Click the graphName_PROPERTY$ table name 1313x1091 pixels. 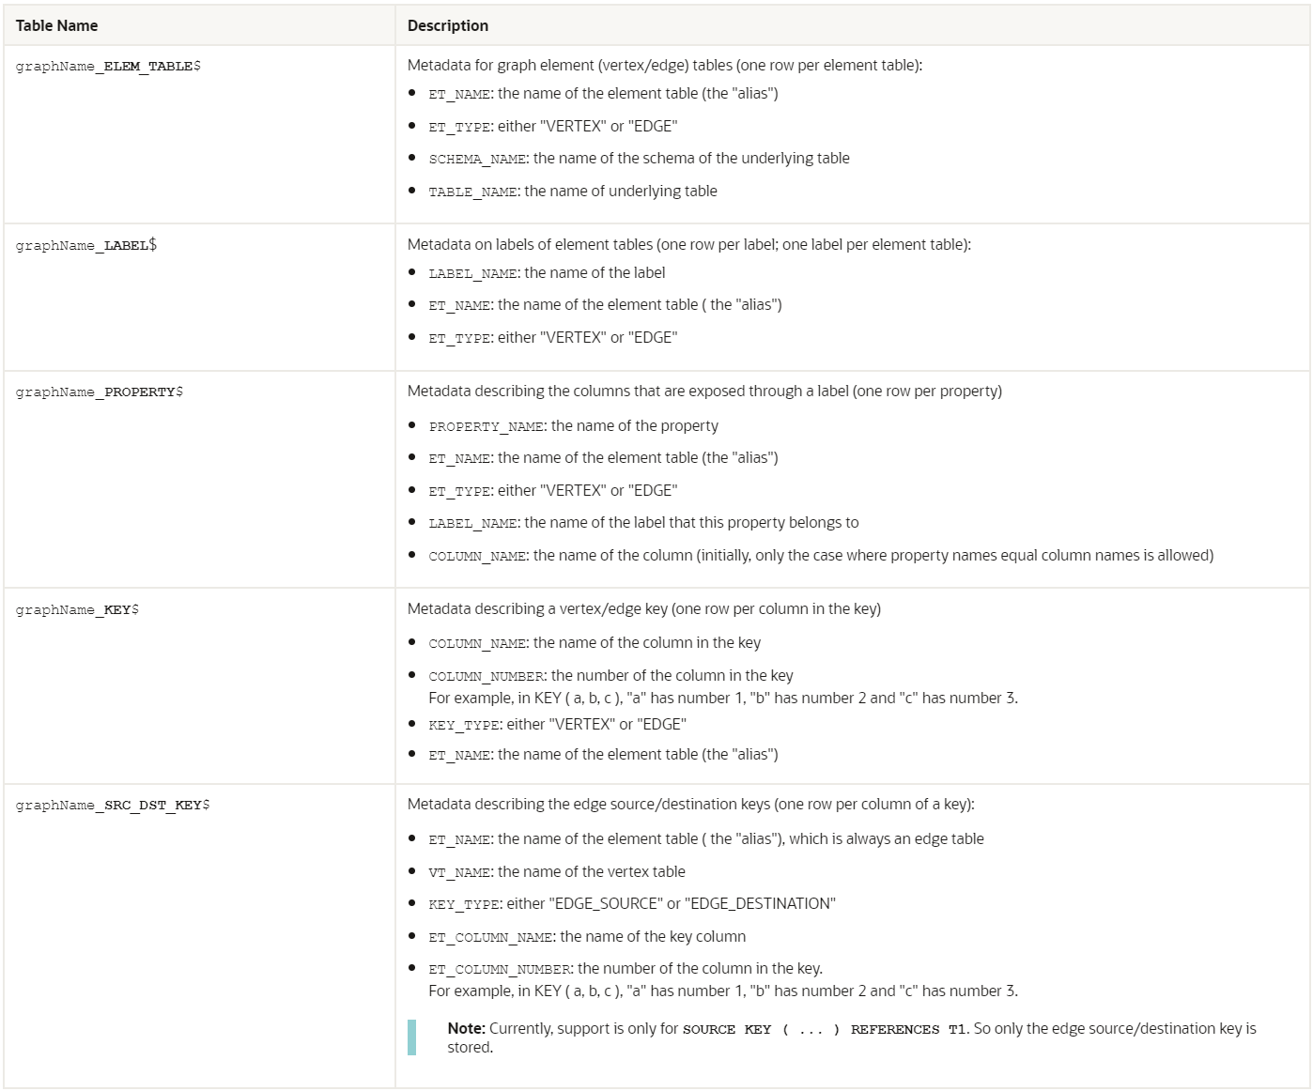pyautogui.click(x=100, y=392)
